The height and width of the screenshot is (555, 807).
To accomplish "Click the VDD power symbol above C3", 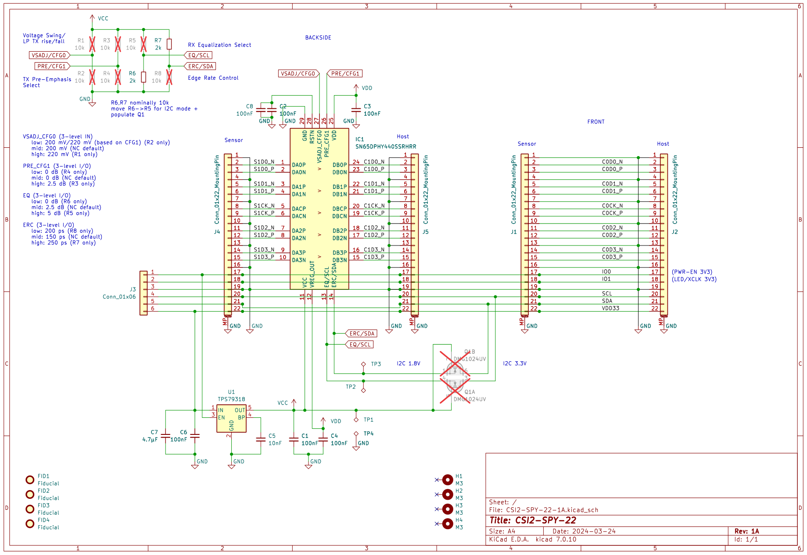I will click(x=356, y=88).
